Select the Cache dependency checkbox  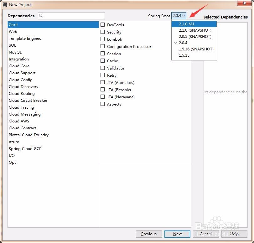[102, 61]
